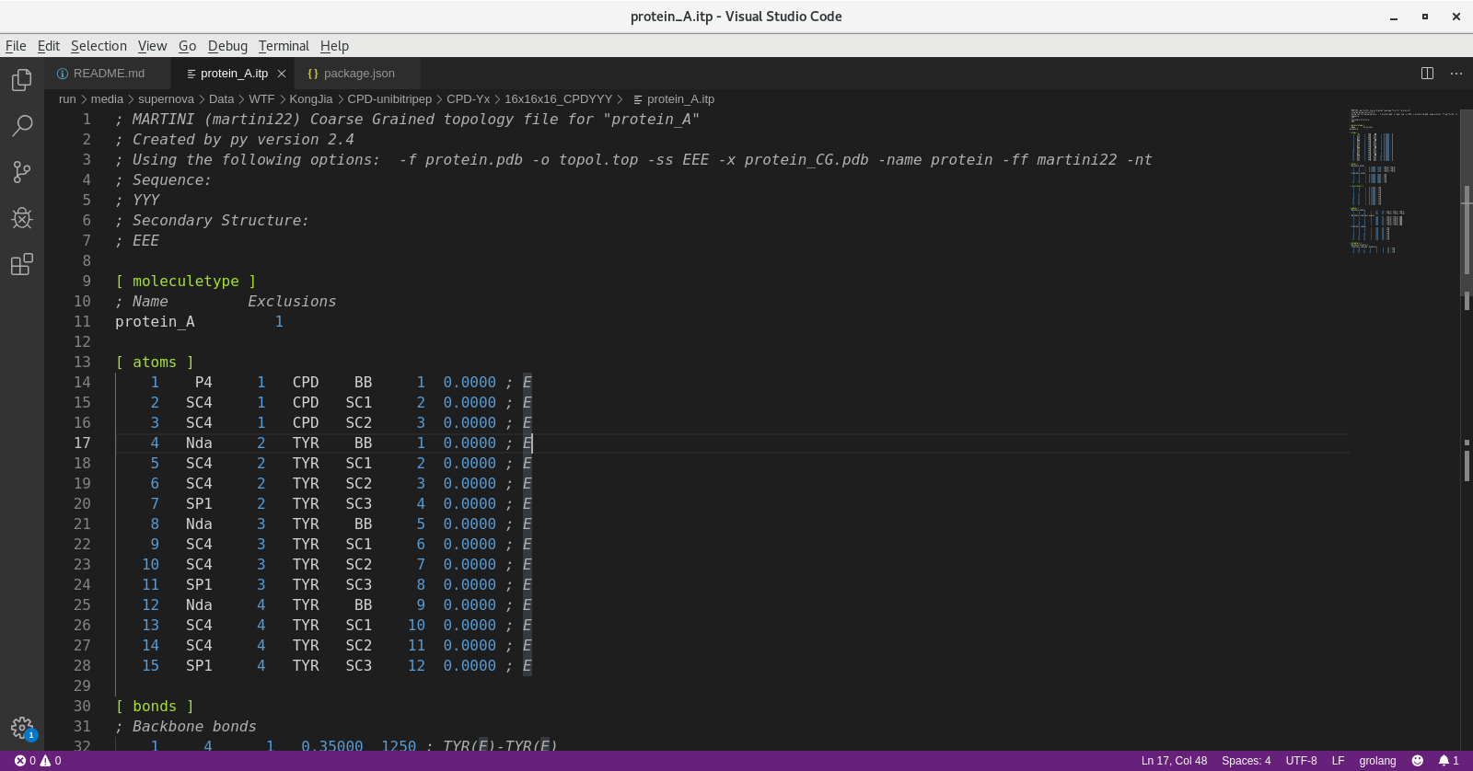
Task: Open the Source Control view icon
Action: pyautogui.click(x=22, y=172)
